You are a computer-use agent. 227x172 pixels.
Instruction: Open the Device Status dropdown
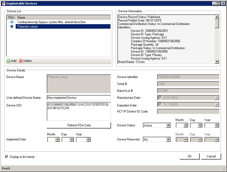click(168, 126)
